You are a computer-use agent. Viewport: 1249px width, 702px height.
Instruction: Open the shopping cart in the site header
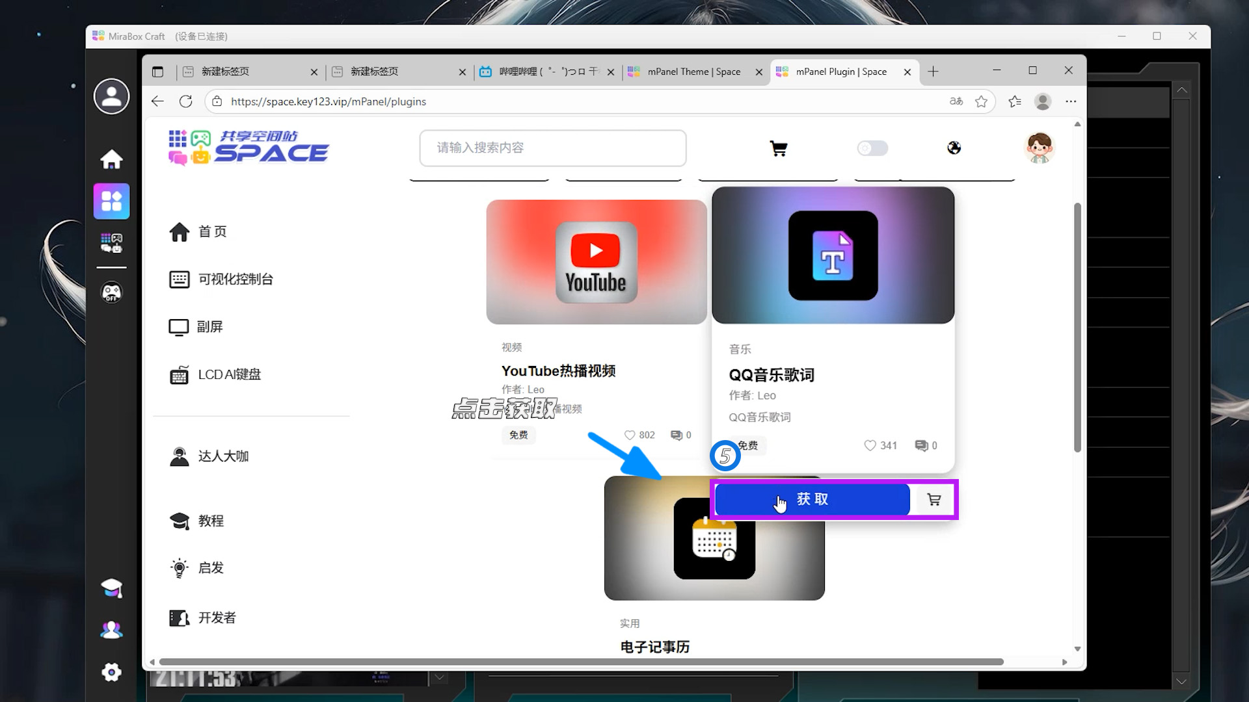(778, 149)
